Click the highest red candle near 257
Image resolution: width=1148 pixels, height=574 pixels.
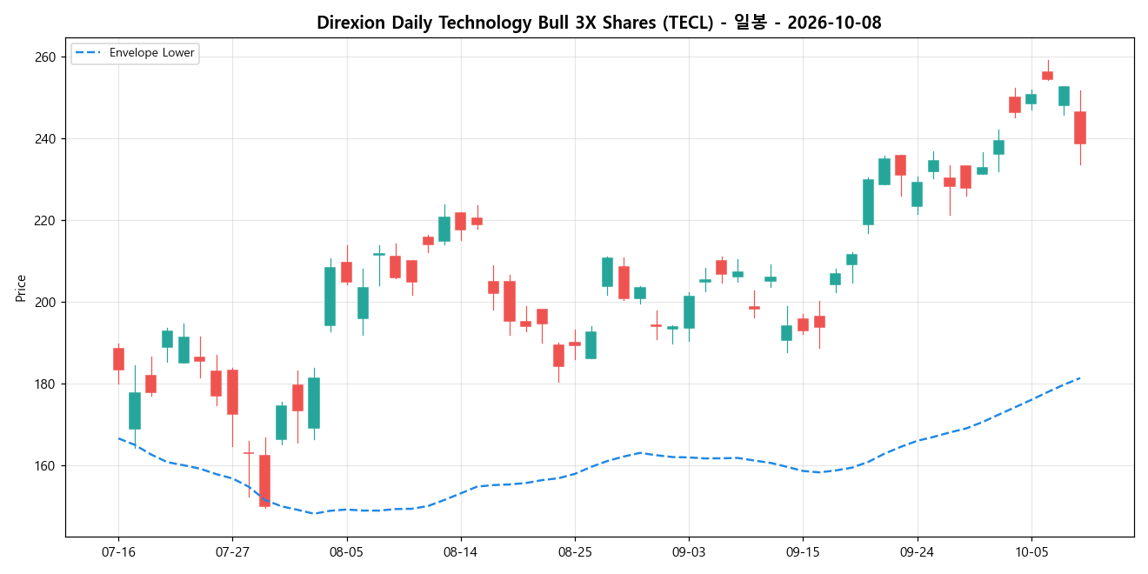[1048, 76]
